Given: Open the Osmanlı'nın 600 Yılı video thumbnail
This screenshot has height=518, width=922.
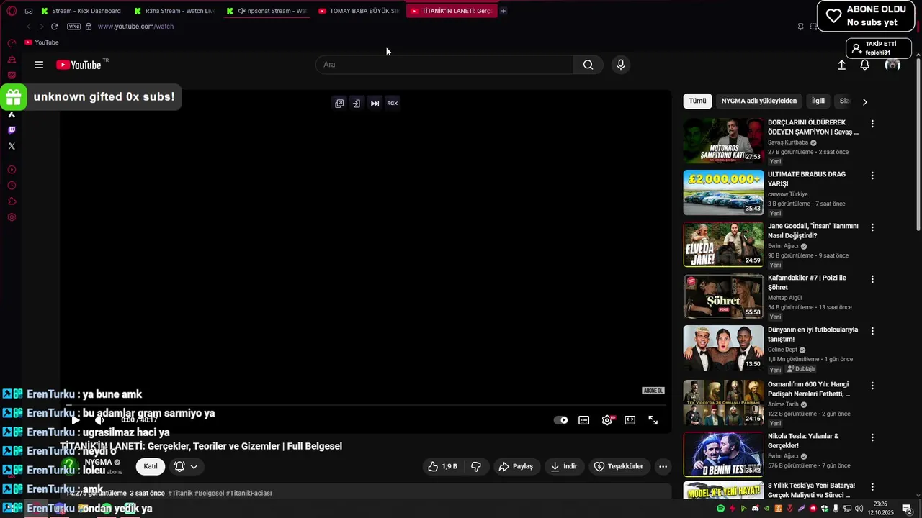Looking at the screenshot, I should tap(723, 403).
